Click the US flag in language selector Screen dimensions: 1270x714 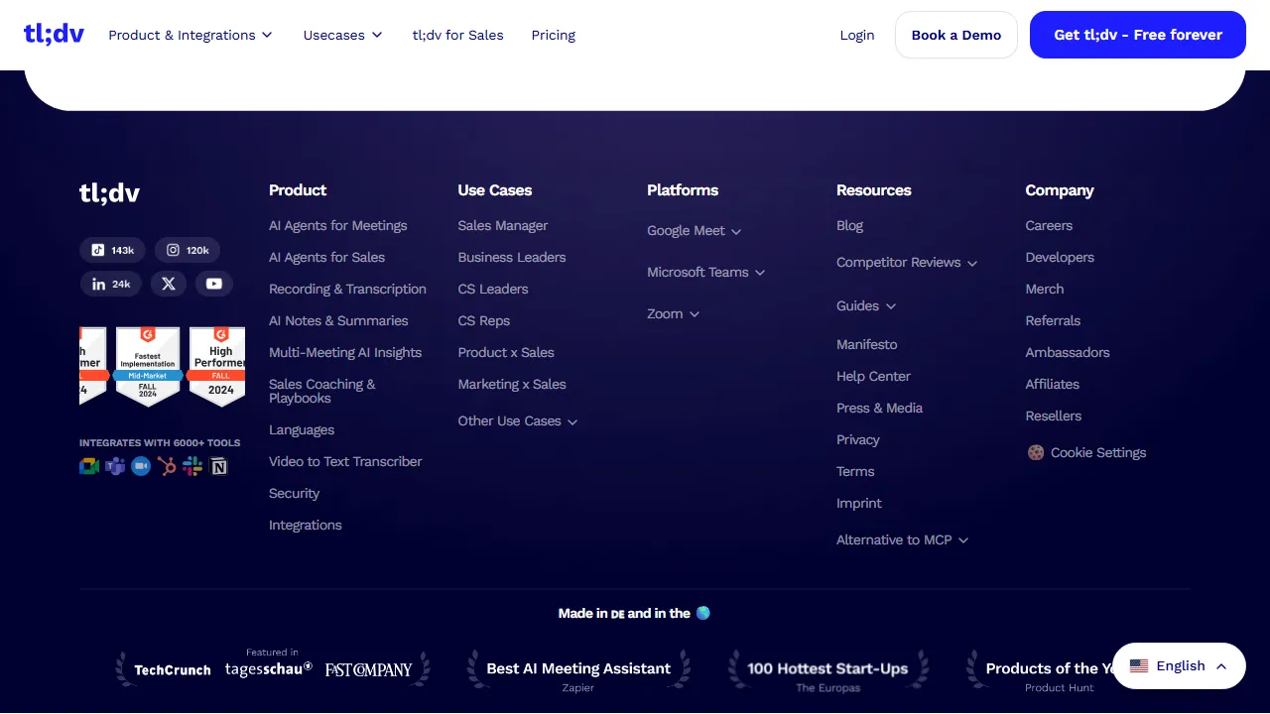(1139, 665)
